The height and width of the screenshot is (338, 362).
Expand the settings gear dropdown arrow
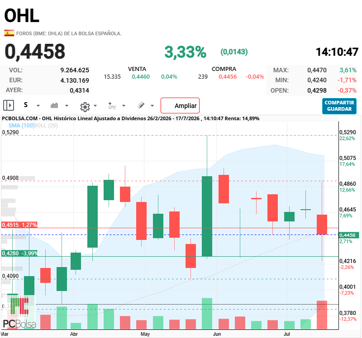point(95,106)
